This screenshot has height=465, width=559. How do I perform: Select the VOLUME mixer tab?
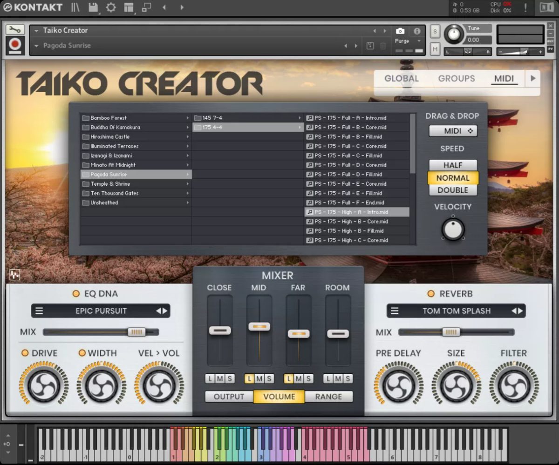pos(279,397)
